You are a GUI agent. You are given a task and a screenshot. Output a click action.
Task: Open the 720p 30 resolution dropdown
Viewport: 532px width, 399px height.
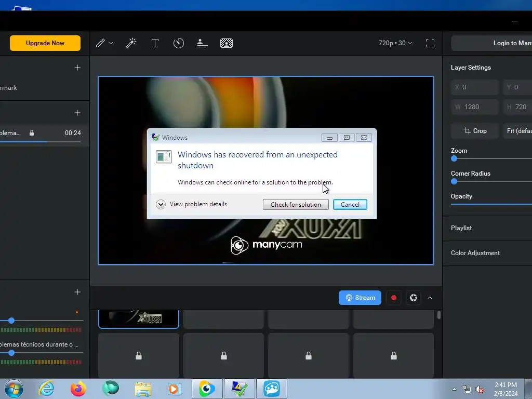tap(395, 43)
